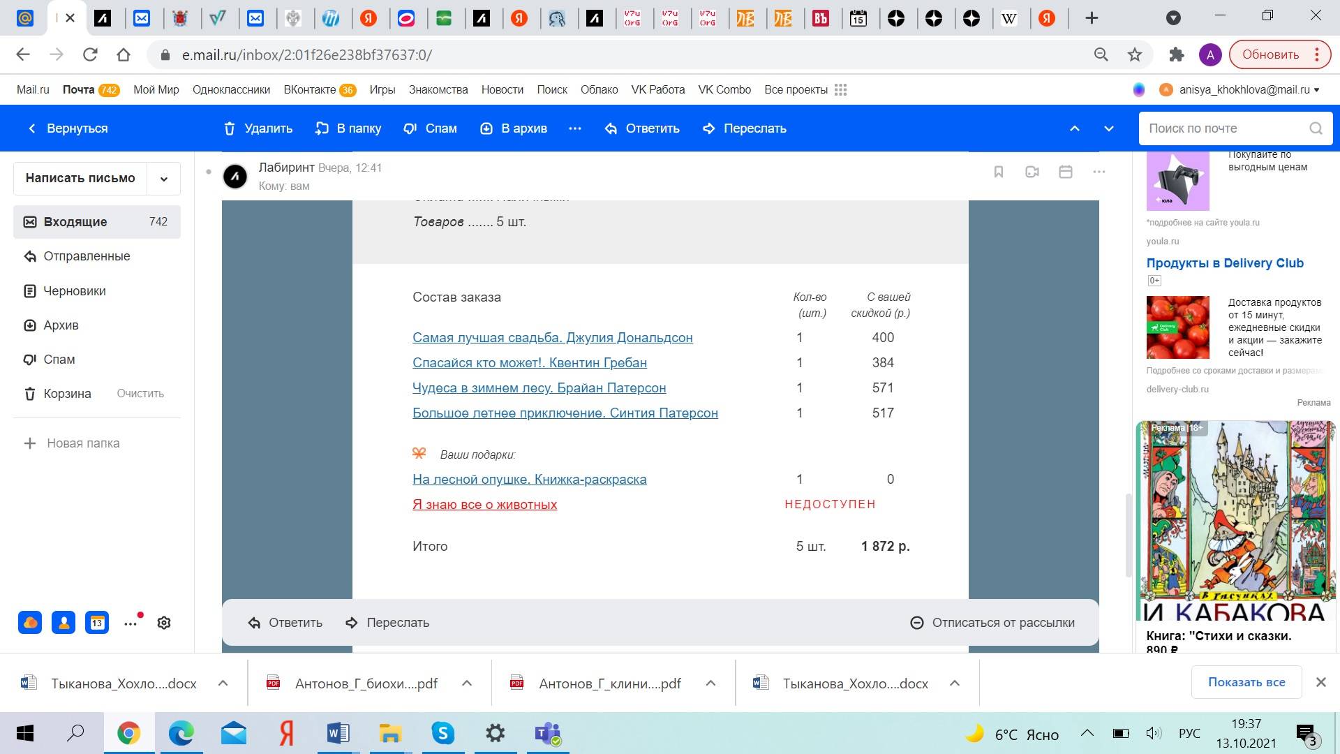Click Переслать in the blue toolbar
Screen dimensions: 1340x754
(745, 128)
